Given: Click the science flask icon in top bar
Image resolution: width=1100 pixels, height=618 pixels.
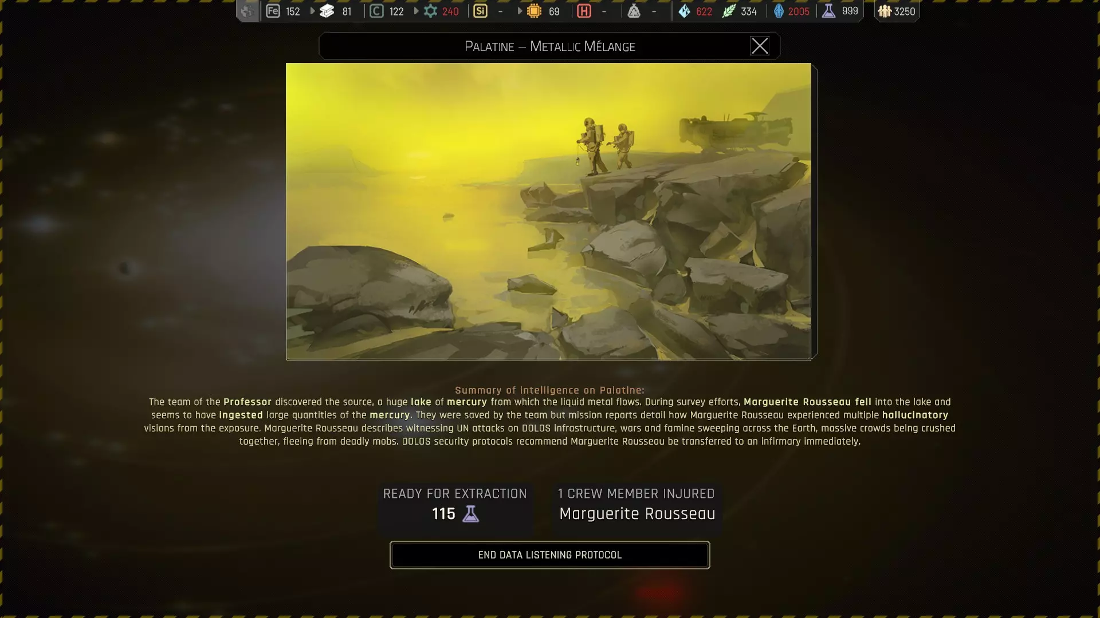Looking at the screenshot, I should (828, 11).
